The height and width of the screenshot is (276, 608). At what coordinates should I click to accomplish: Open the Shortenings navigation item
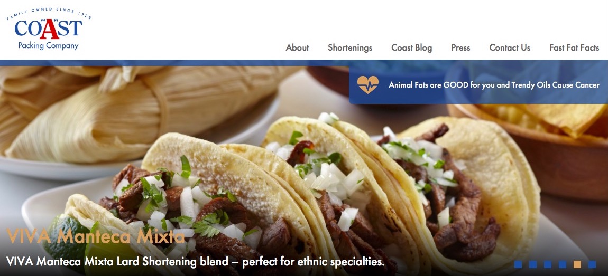point(350,47)
